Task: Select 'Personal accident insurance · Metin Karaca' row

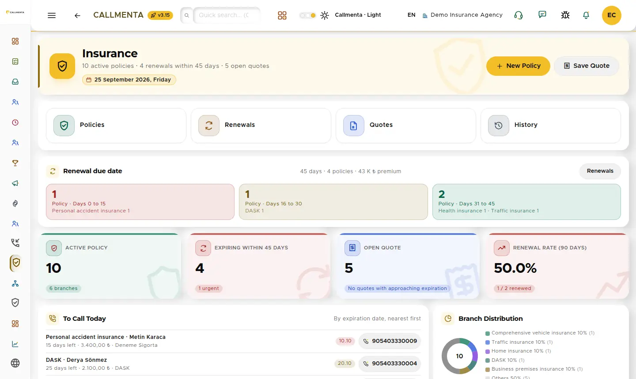Action: [x=233, y=341]
